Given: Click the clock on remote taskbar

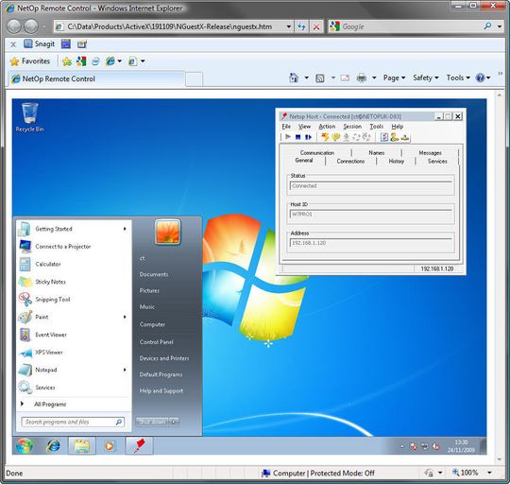Looking at the screenshot, I should [461, 446].
